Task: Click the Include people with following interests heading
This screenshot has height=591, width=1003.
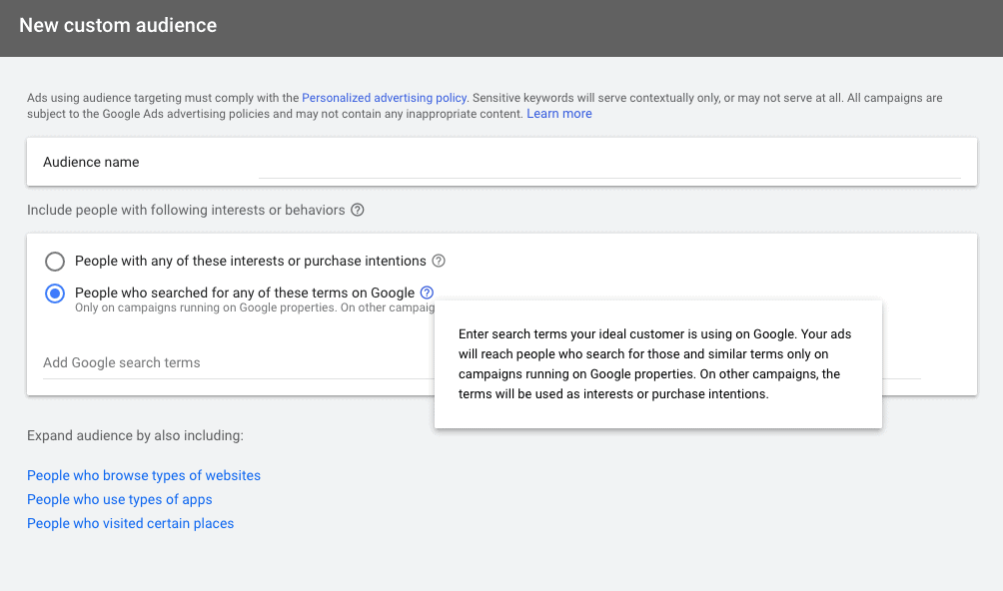Action: [x=186, y=211]
